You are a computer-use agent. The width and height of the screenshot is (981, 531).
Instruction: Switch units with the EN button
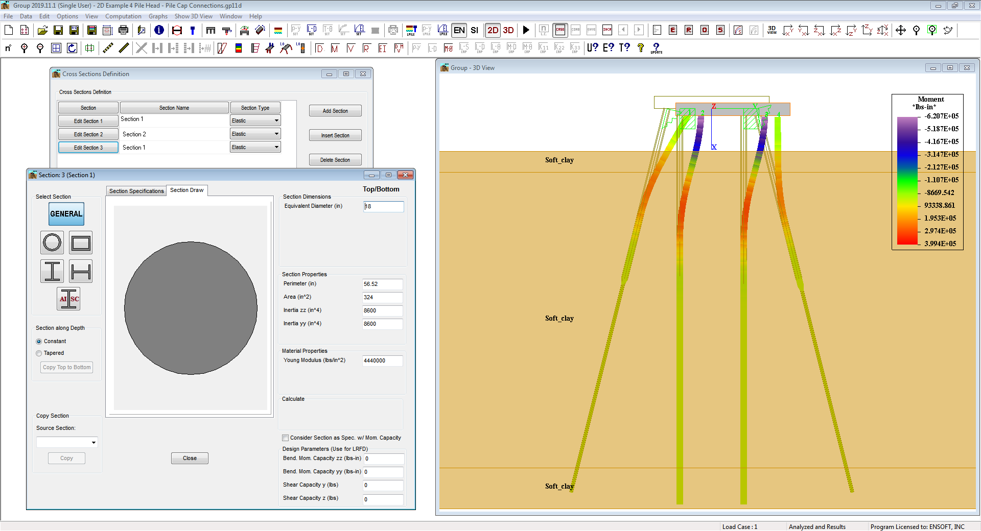459,30
